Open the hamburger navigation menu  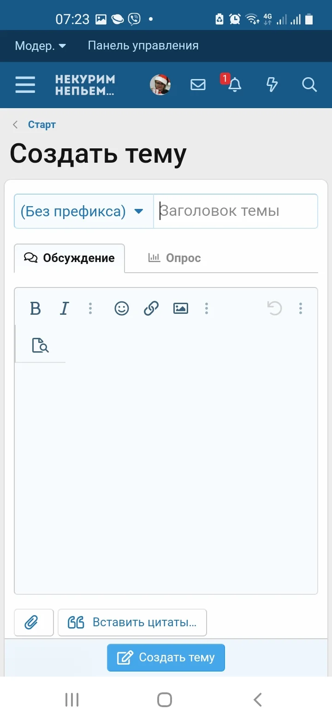(x=25, y=85)
